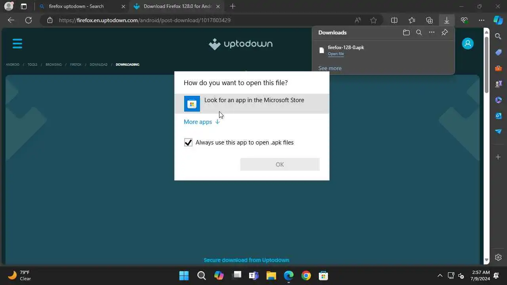Open the sidebar Microsoft 365 icon
This screenshot has width=507, height=285.
tap(498, 100)
